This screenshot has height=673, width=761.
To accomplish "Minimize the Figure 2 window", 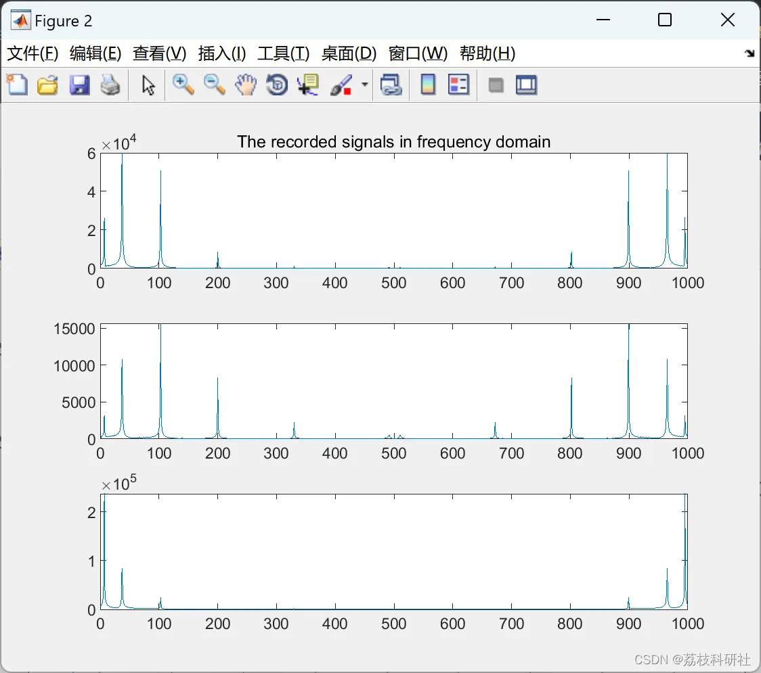I will [x=603, y=20].
